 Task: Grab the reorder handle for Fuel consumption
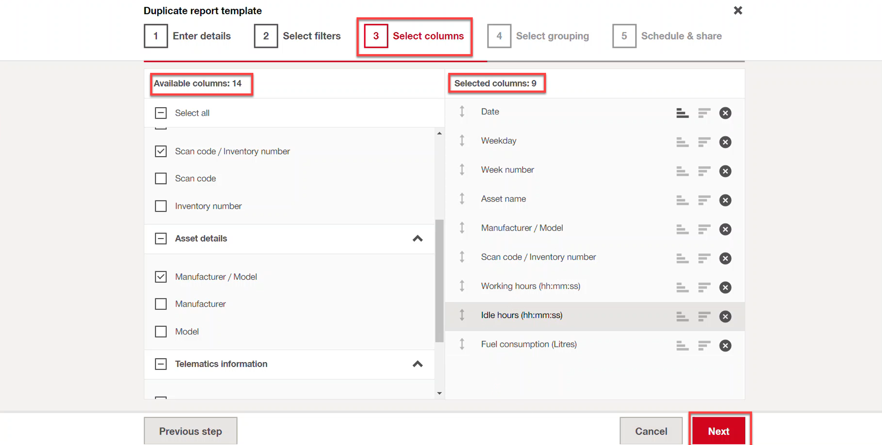[462, 344]
